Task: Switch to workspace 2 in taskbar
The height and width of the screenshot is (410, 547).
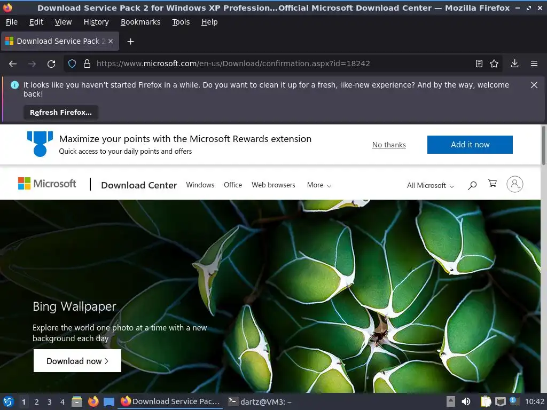Action: [x=37, y=402]
